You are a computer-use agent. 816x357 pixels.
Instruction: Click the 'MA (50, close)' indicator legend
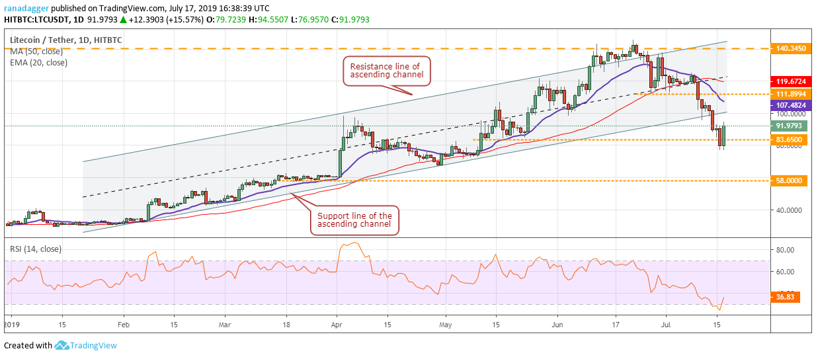tap(37, 52)
